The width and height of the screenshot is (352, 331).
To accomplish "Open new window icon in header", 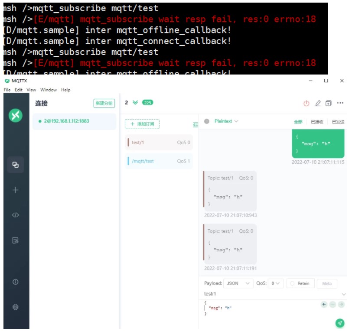I will pos(329,103).
